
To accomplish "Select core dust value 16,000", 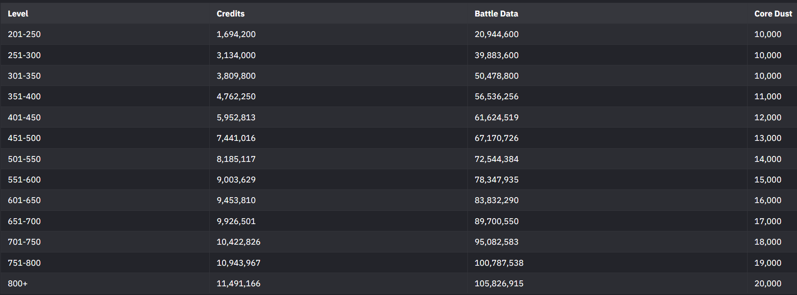I will [768, 200].
